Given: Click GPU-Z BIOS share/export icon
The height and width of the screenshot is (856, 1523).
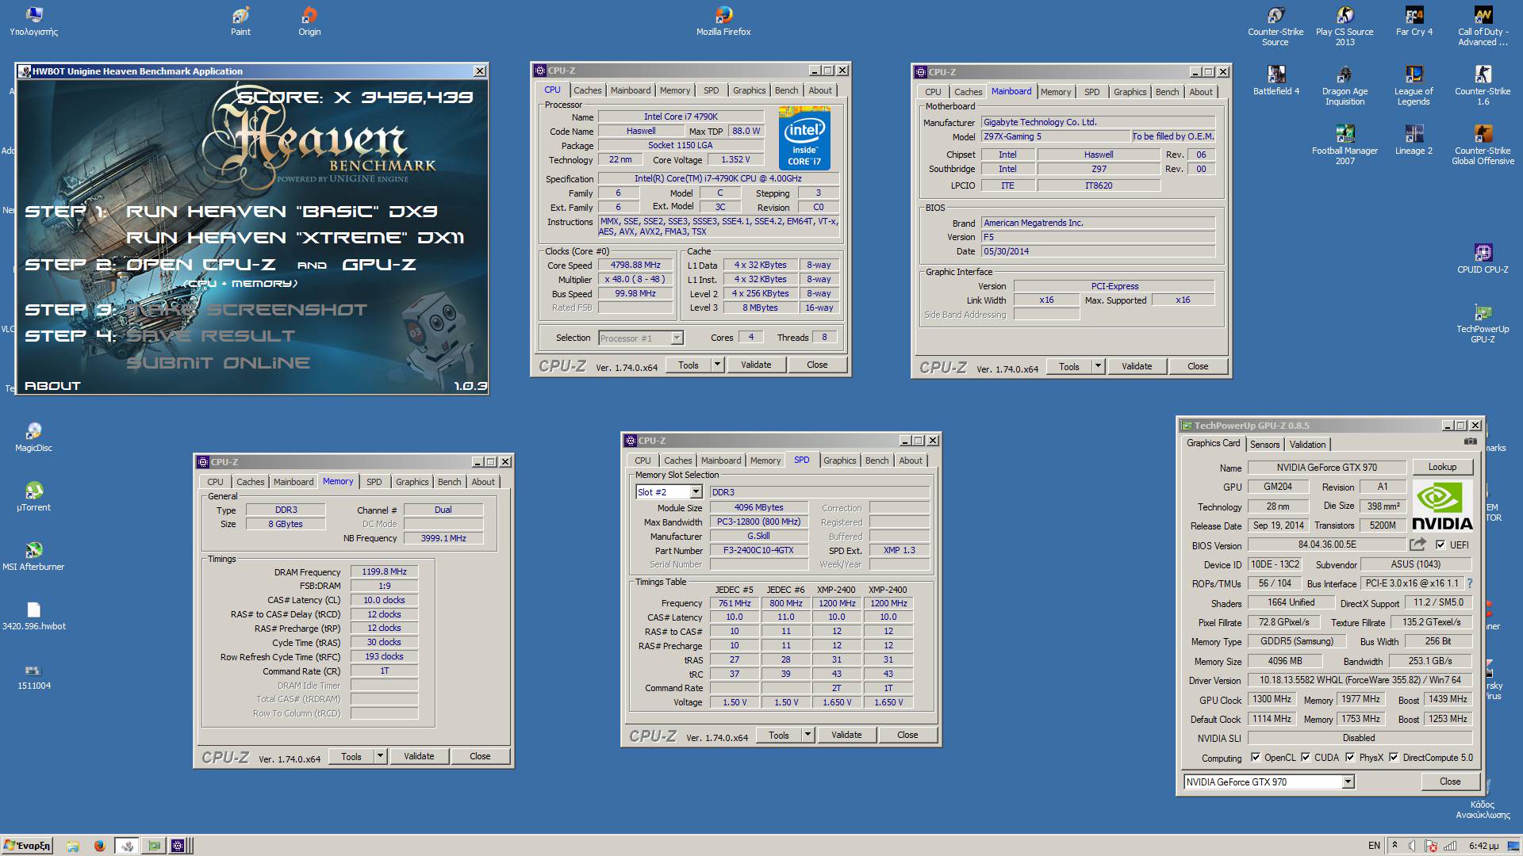Looking at the screenshot, I should [1418, 545].
